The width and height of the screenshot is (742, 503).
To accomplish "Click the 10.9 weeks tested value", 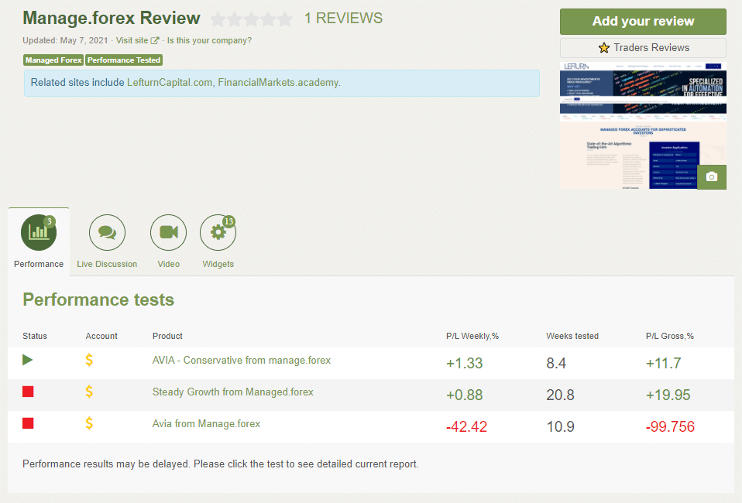I will point(560,426).
